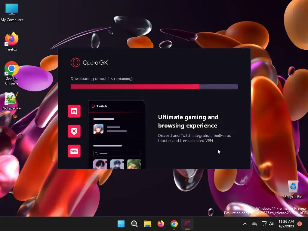Click the green avatar thumbnail
The image size is (308, 231).
134,164
